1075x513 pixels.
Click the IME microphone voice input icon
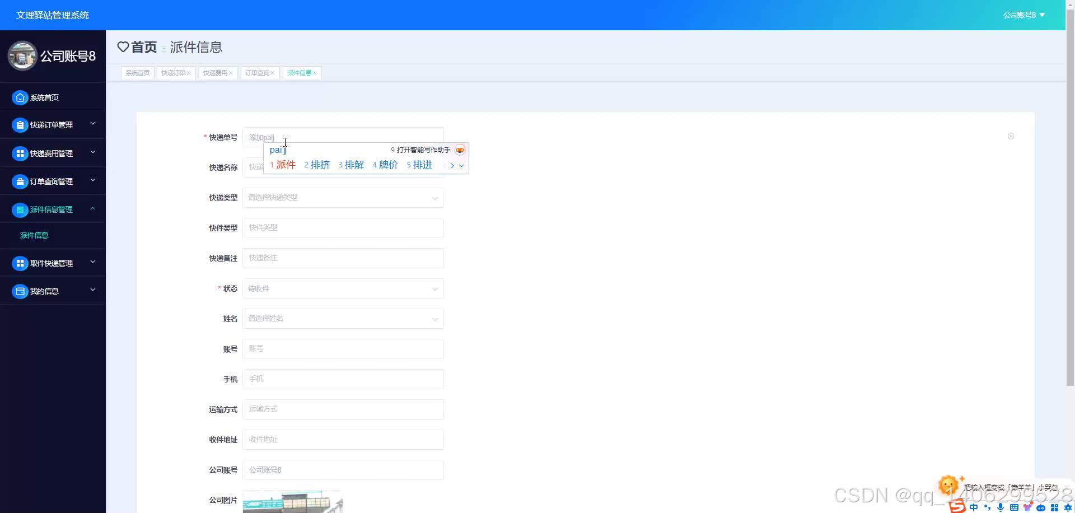tap(1001, 507)
